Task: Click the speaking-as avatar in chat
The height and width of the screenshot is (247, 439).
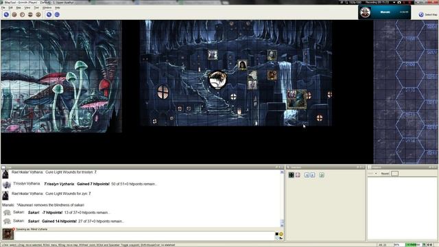Action: tap(8, 234)
